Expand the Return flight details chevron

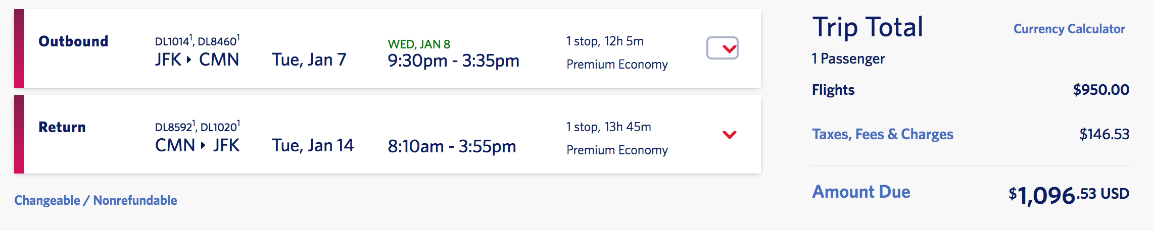729,135
